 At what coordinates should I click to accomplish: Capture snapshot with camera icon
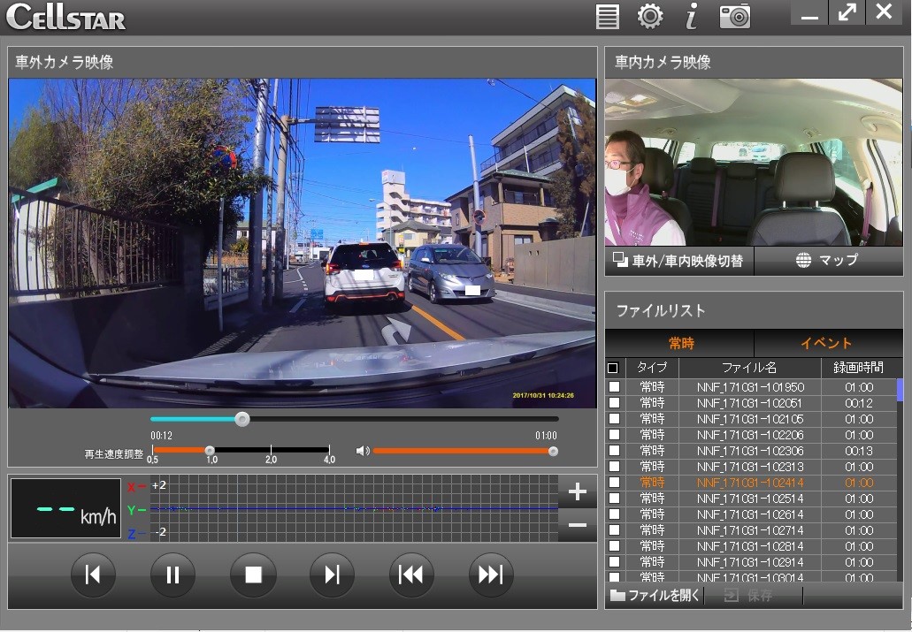coord(734,17)
